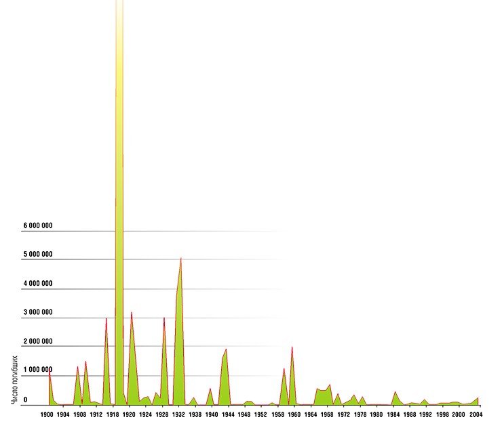This screenshot has height=428, width=502.
Task: Select the year 1938 label
Action: [x=195, y=415]
